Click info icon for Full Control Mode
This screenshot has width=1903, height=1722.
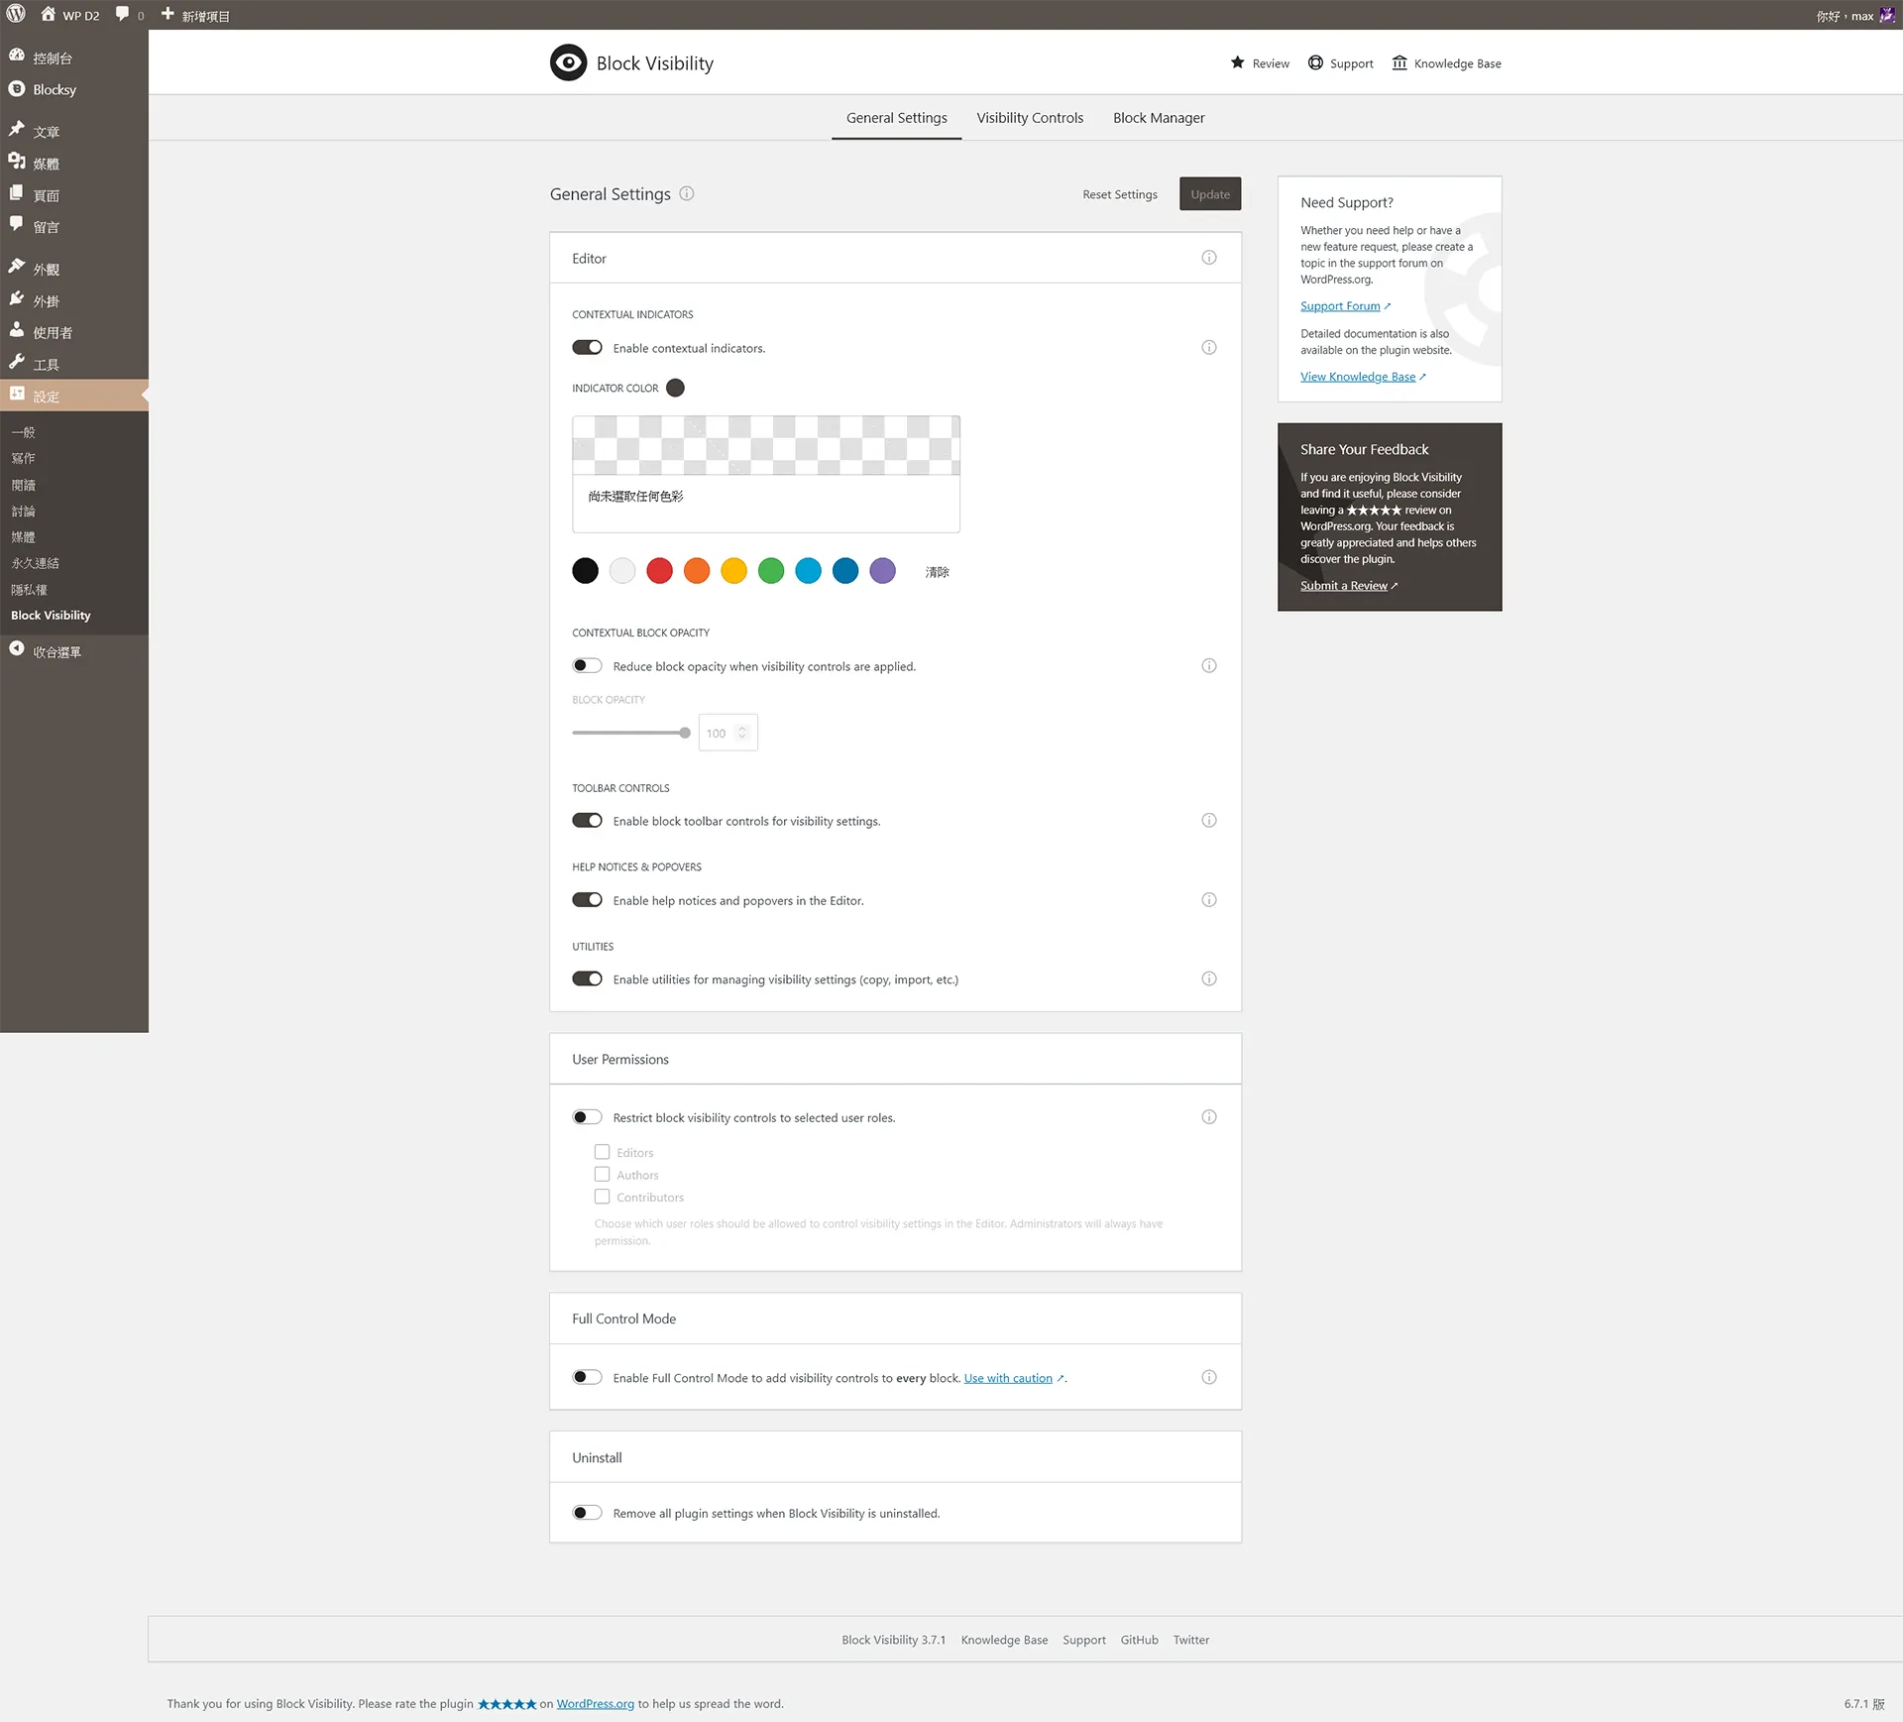coord(1209,1378)
